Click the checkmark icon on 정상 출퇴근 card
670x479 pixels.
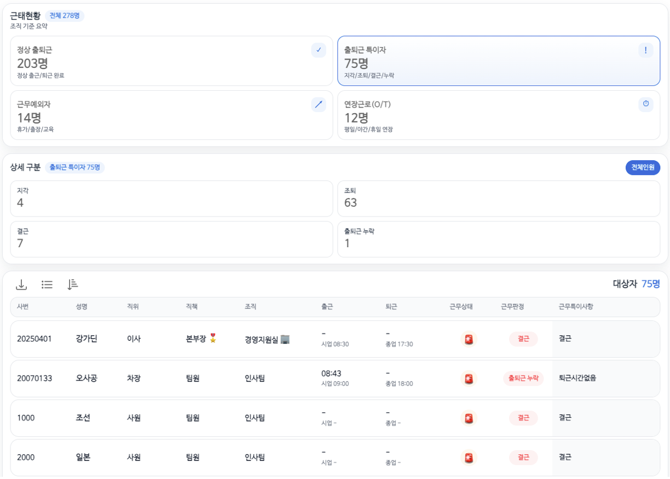click(319, 50)
